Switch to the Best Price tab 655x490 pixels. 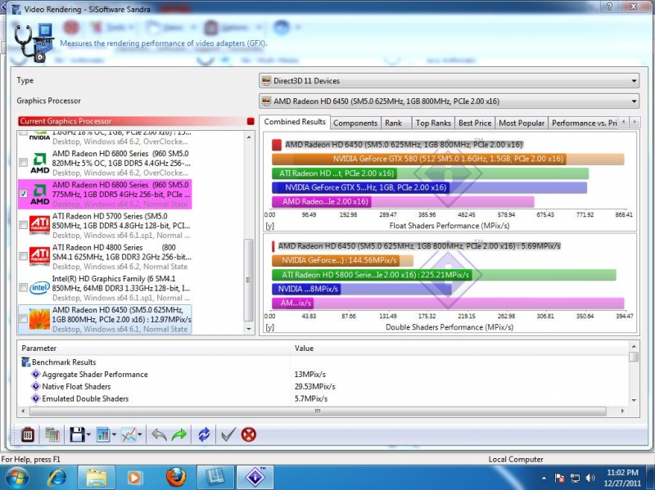tap(475, 124)
